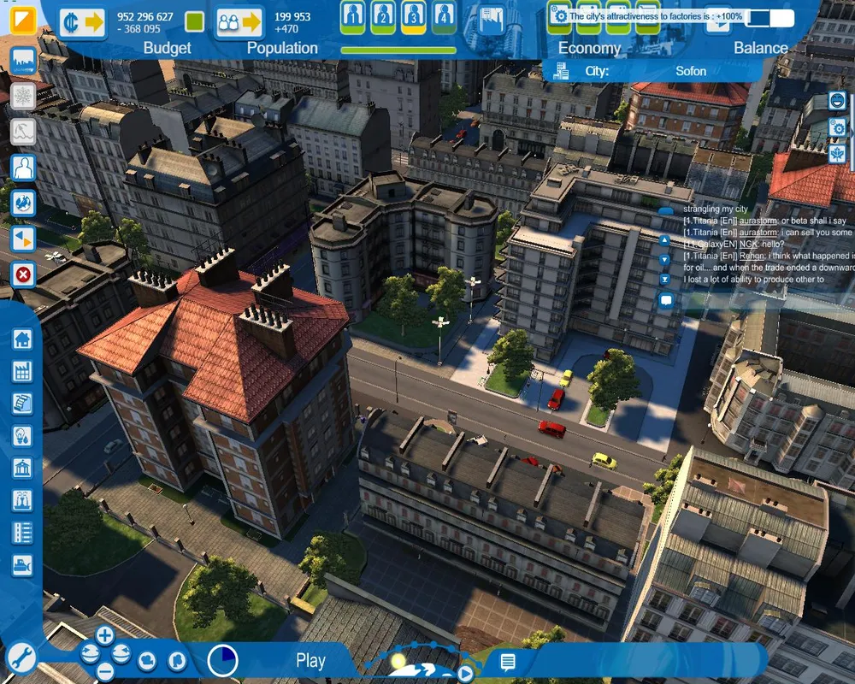This screenshot has height=684, width=855.
Task: Open the Balance panel label
Action: click(761, 48)
